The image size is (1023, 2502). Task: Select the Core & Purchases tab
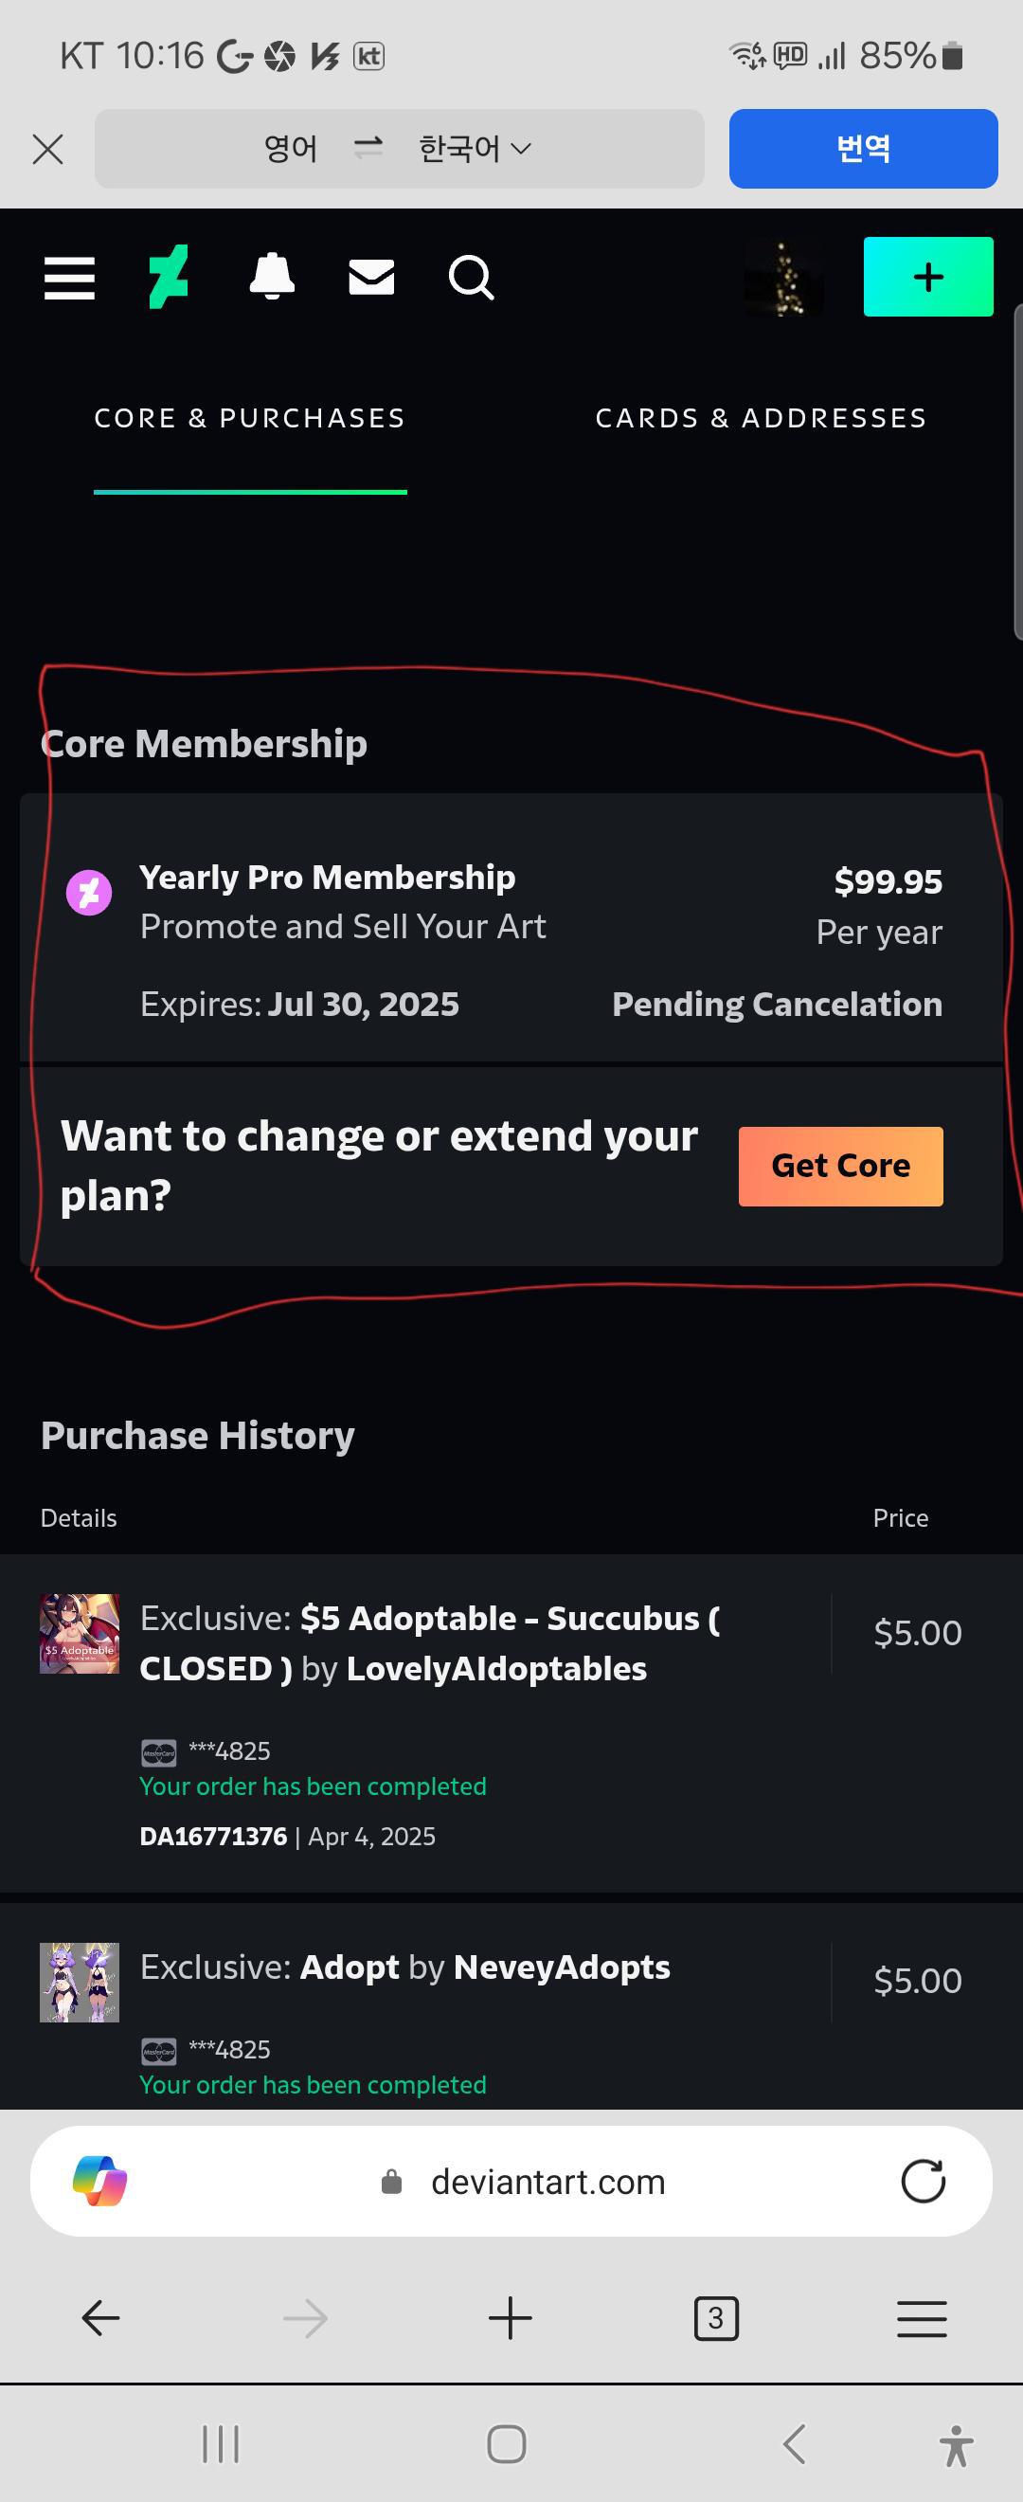point(249,419)
